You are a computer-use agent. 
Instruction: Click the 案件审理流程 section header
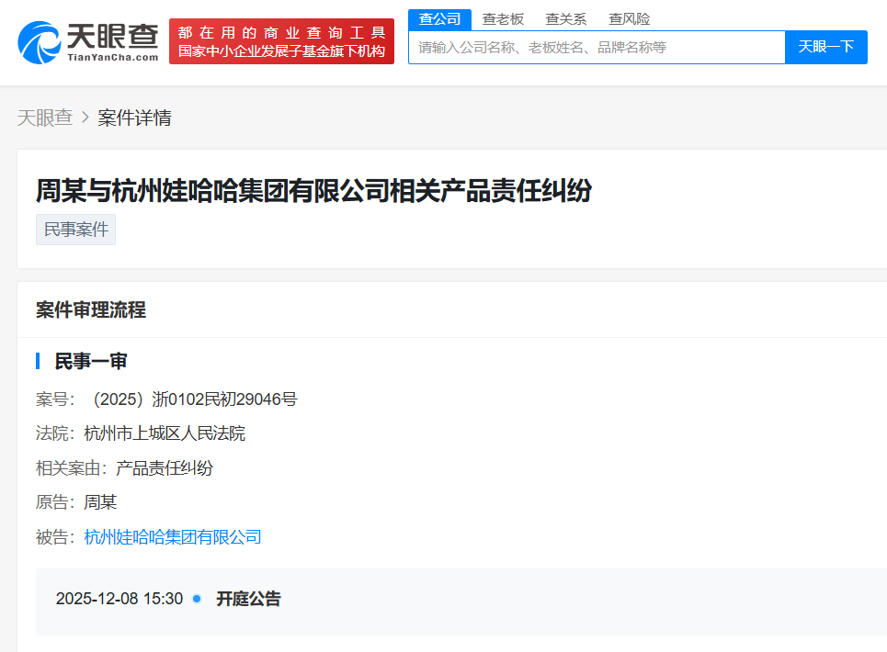91,310
